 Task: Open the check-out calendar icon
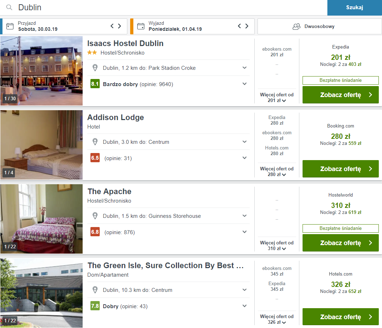[x=141, y=26]
